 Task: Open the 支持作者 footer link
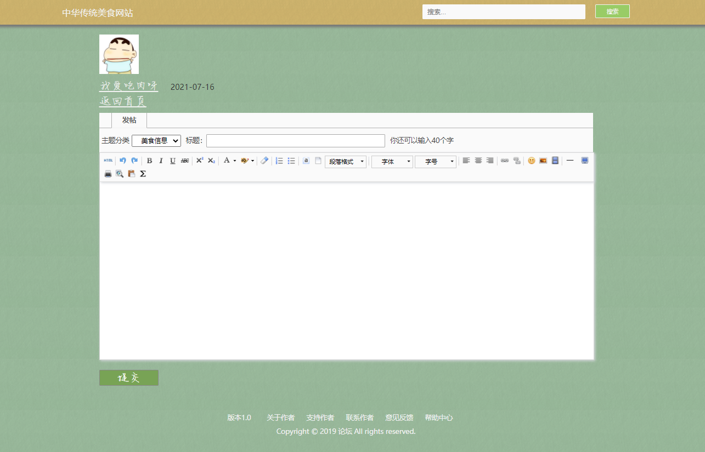[320, 417]
